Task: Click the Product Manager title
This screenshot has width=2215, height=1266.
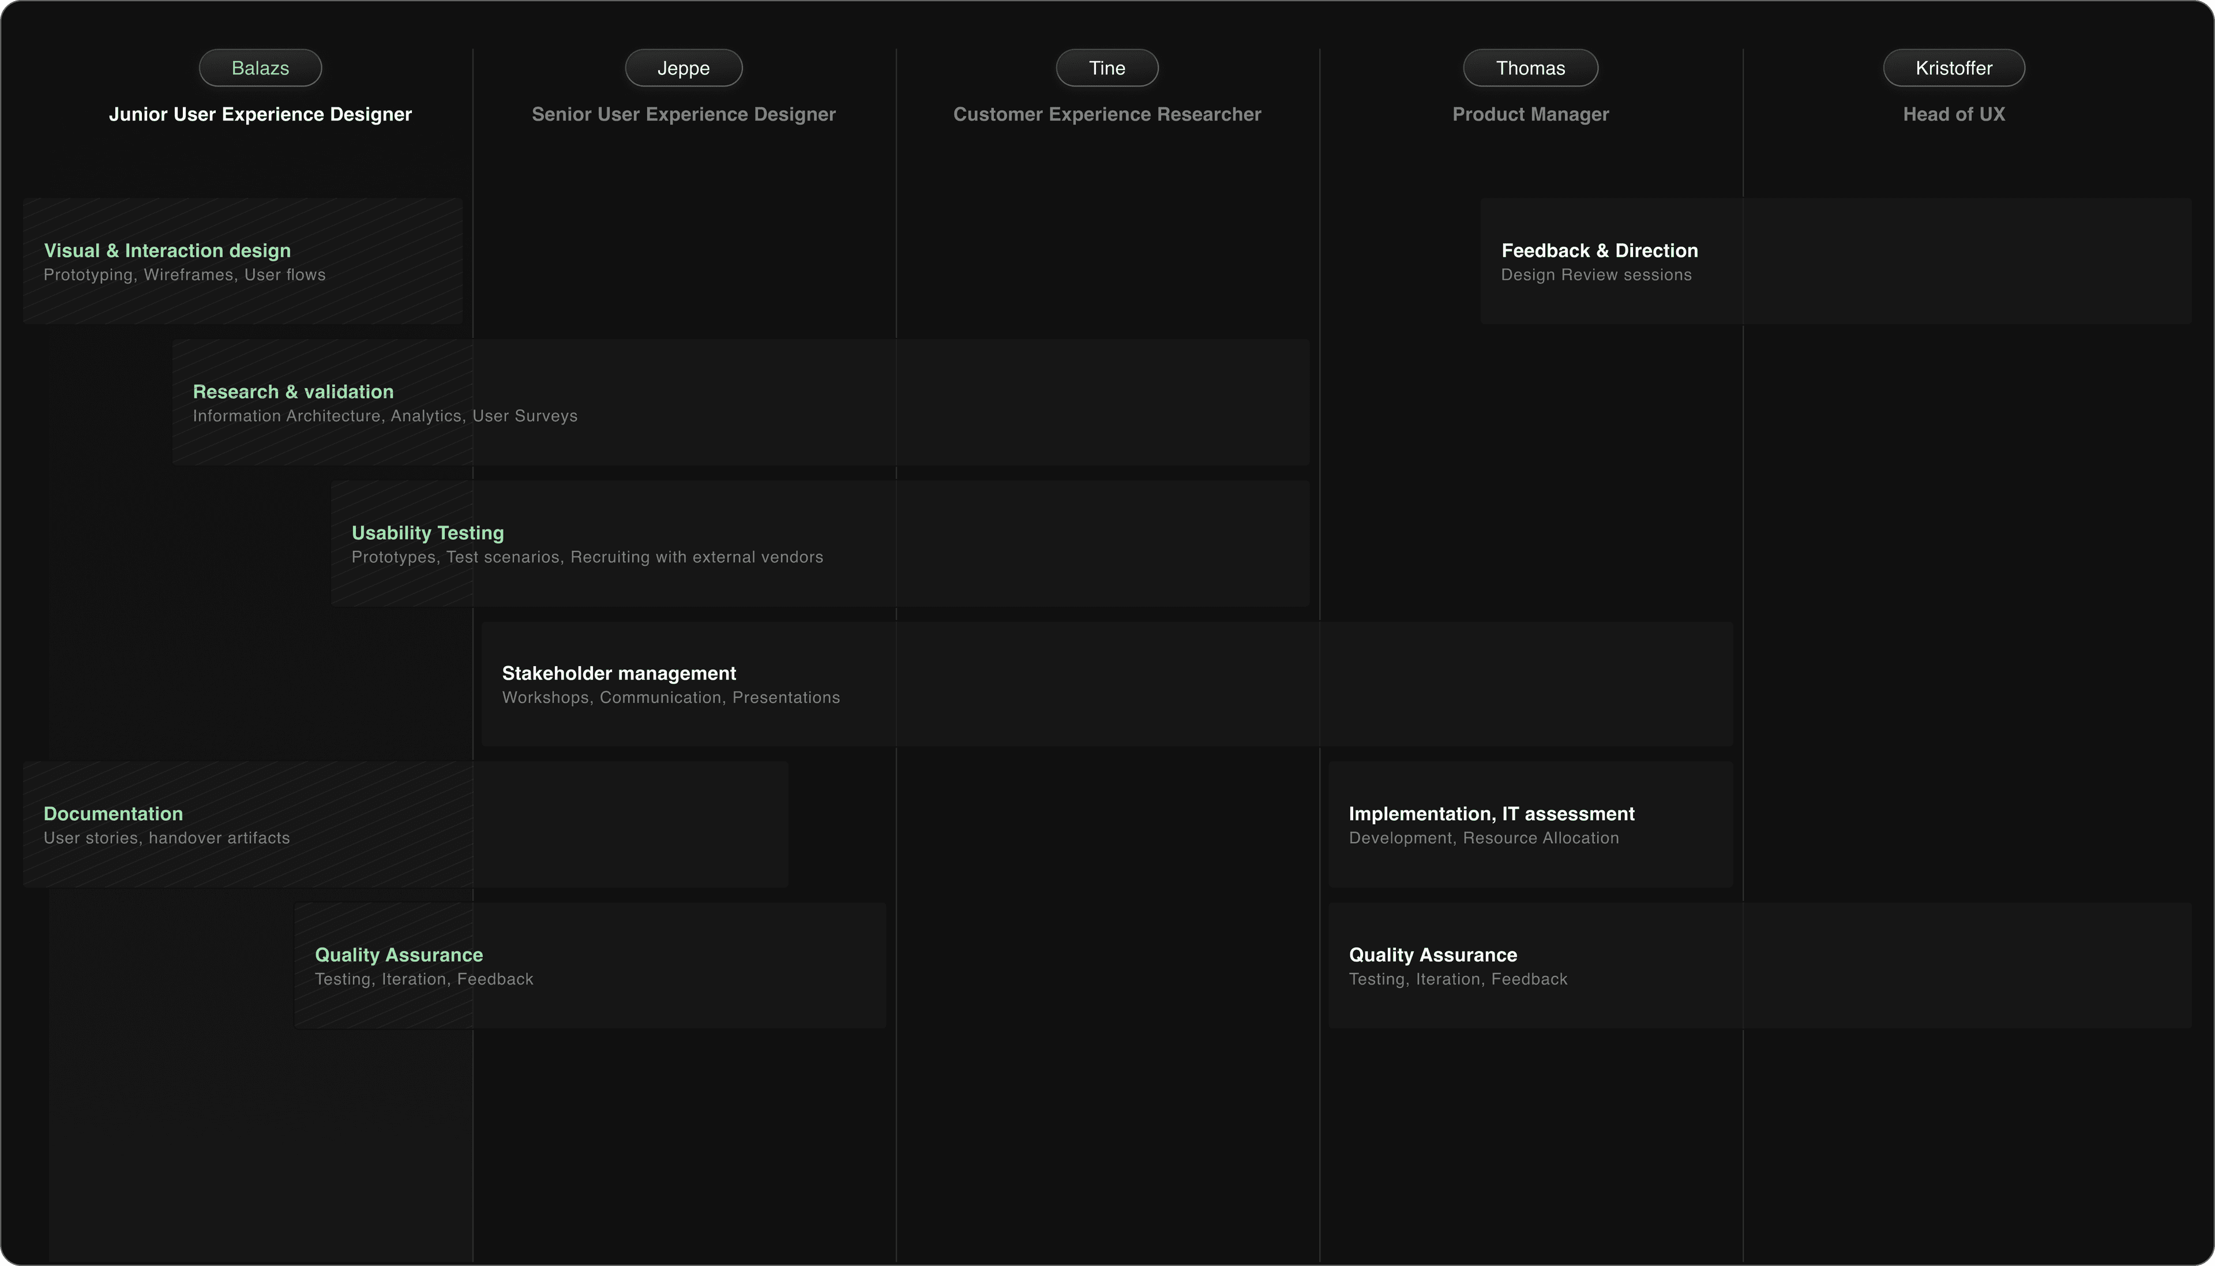Action: point(1530,114)
